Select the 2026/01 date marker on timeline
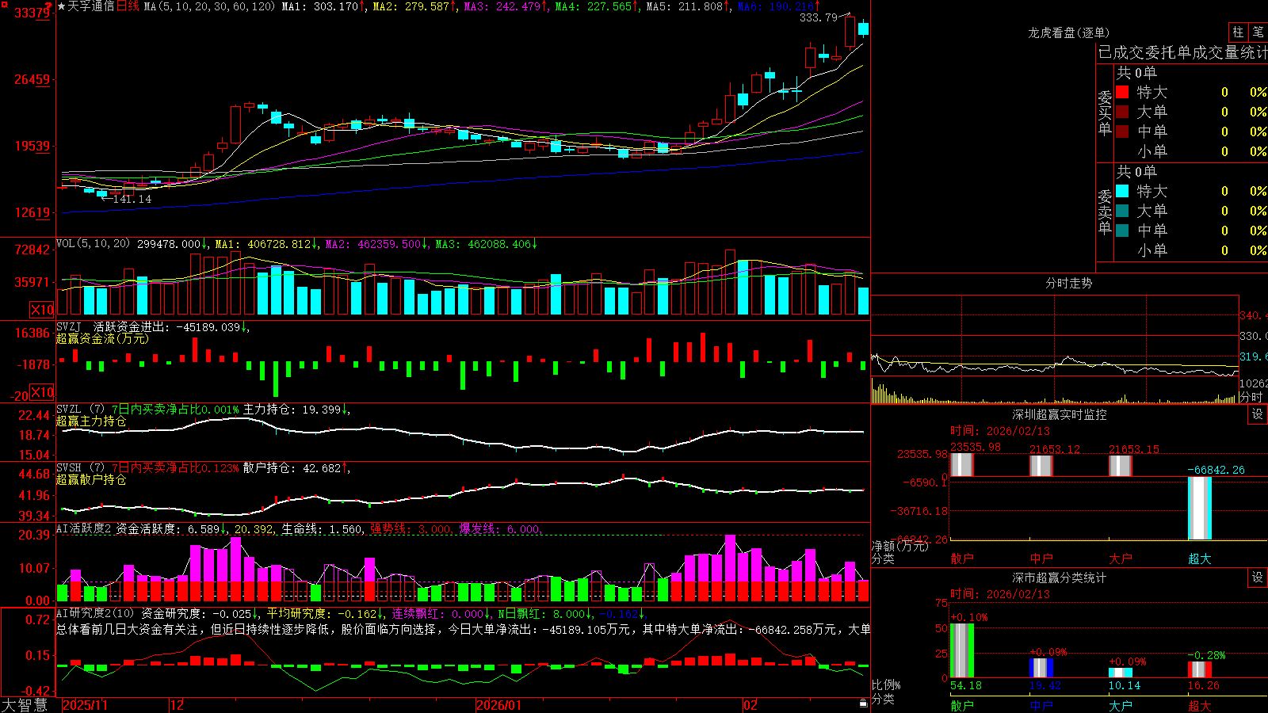The width and height of the screenshot is (1268, 713). click(x=499, y=705)
